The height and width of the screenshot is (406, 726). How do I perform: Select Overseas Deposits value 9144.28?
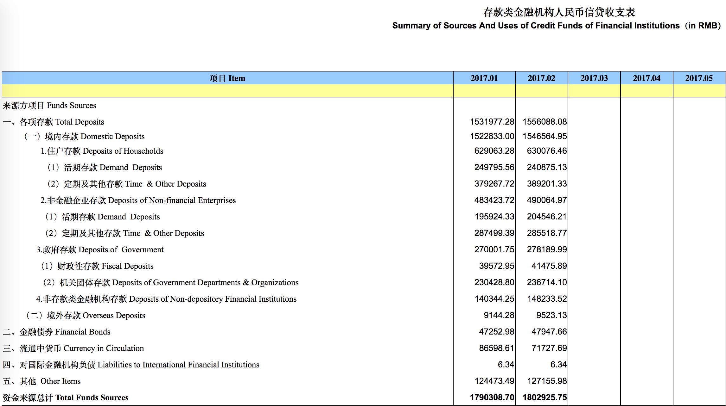[x=499, y=315]
